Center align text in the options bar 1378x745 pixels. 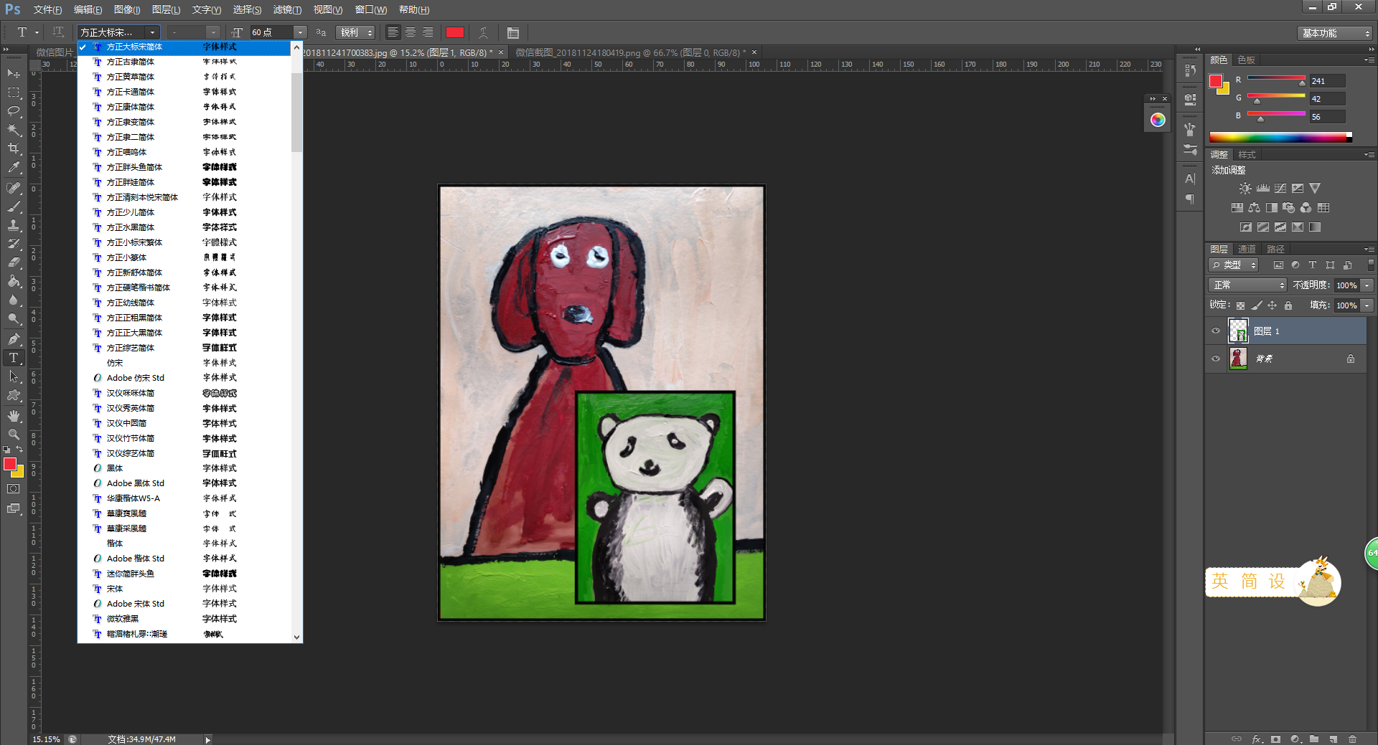coord(411,32)
